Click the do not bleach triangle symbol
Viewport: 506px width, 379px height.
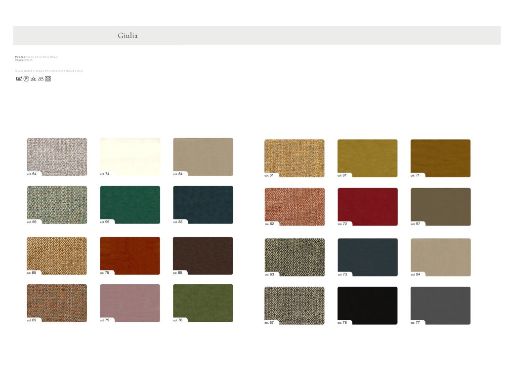click(33, 78)
